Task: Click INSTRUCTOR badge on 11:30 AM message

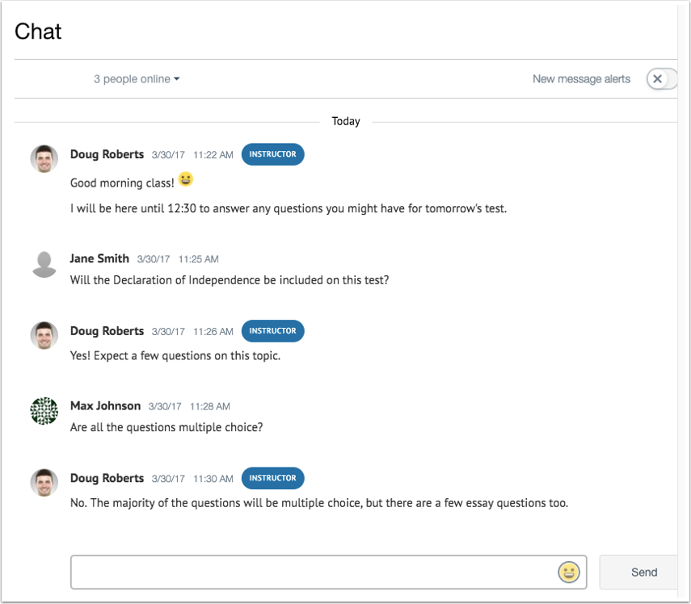Action: coord(273,478)
